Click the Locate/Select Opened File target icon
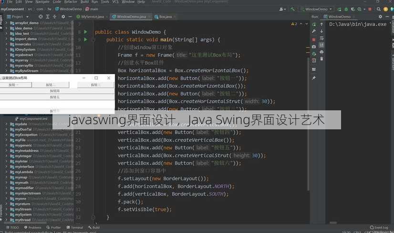Screen dimensions: 394x233 coord(41,17)
